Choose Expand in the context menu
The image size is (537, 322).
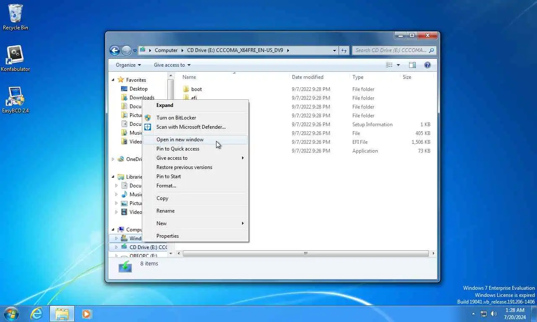click(x=196, y=105)
